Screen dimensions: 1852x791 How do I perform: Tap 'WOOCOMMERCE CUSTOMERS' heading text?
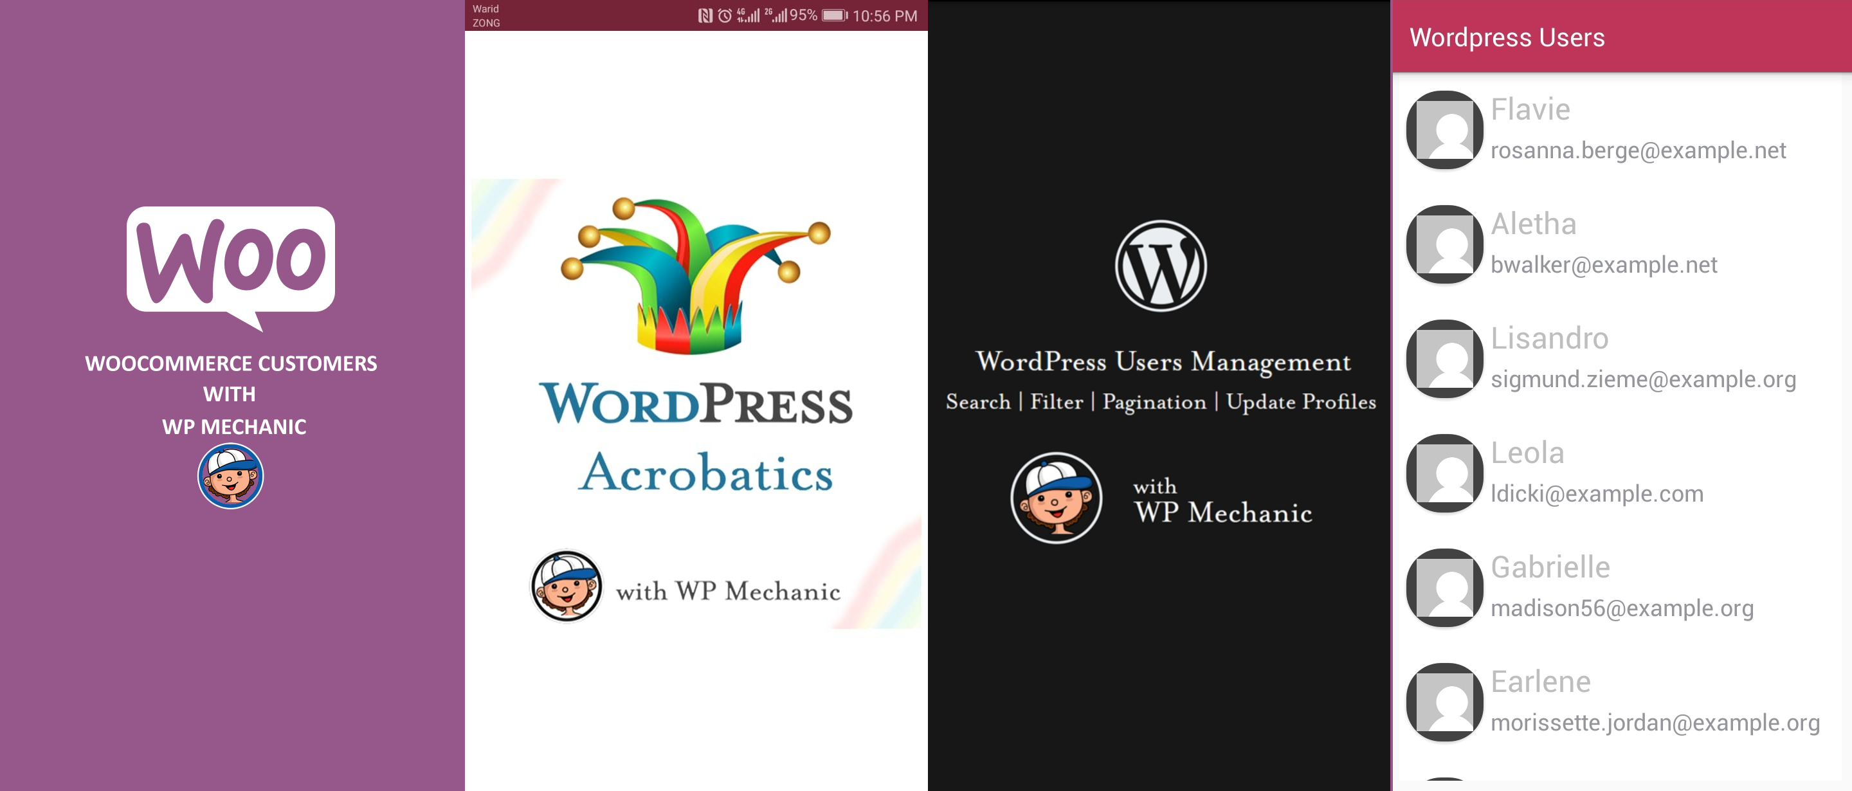pos(231,364)
